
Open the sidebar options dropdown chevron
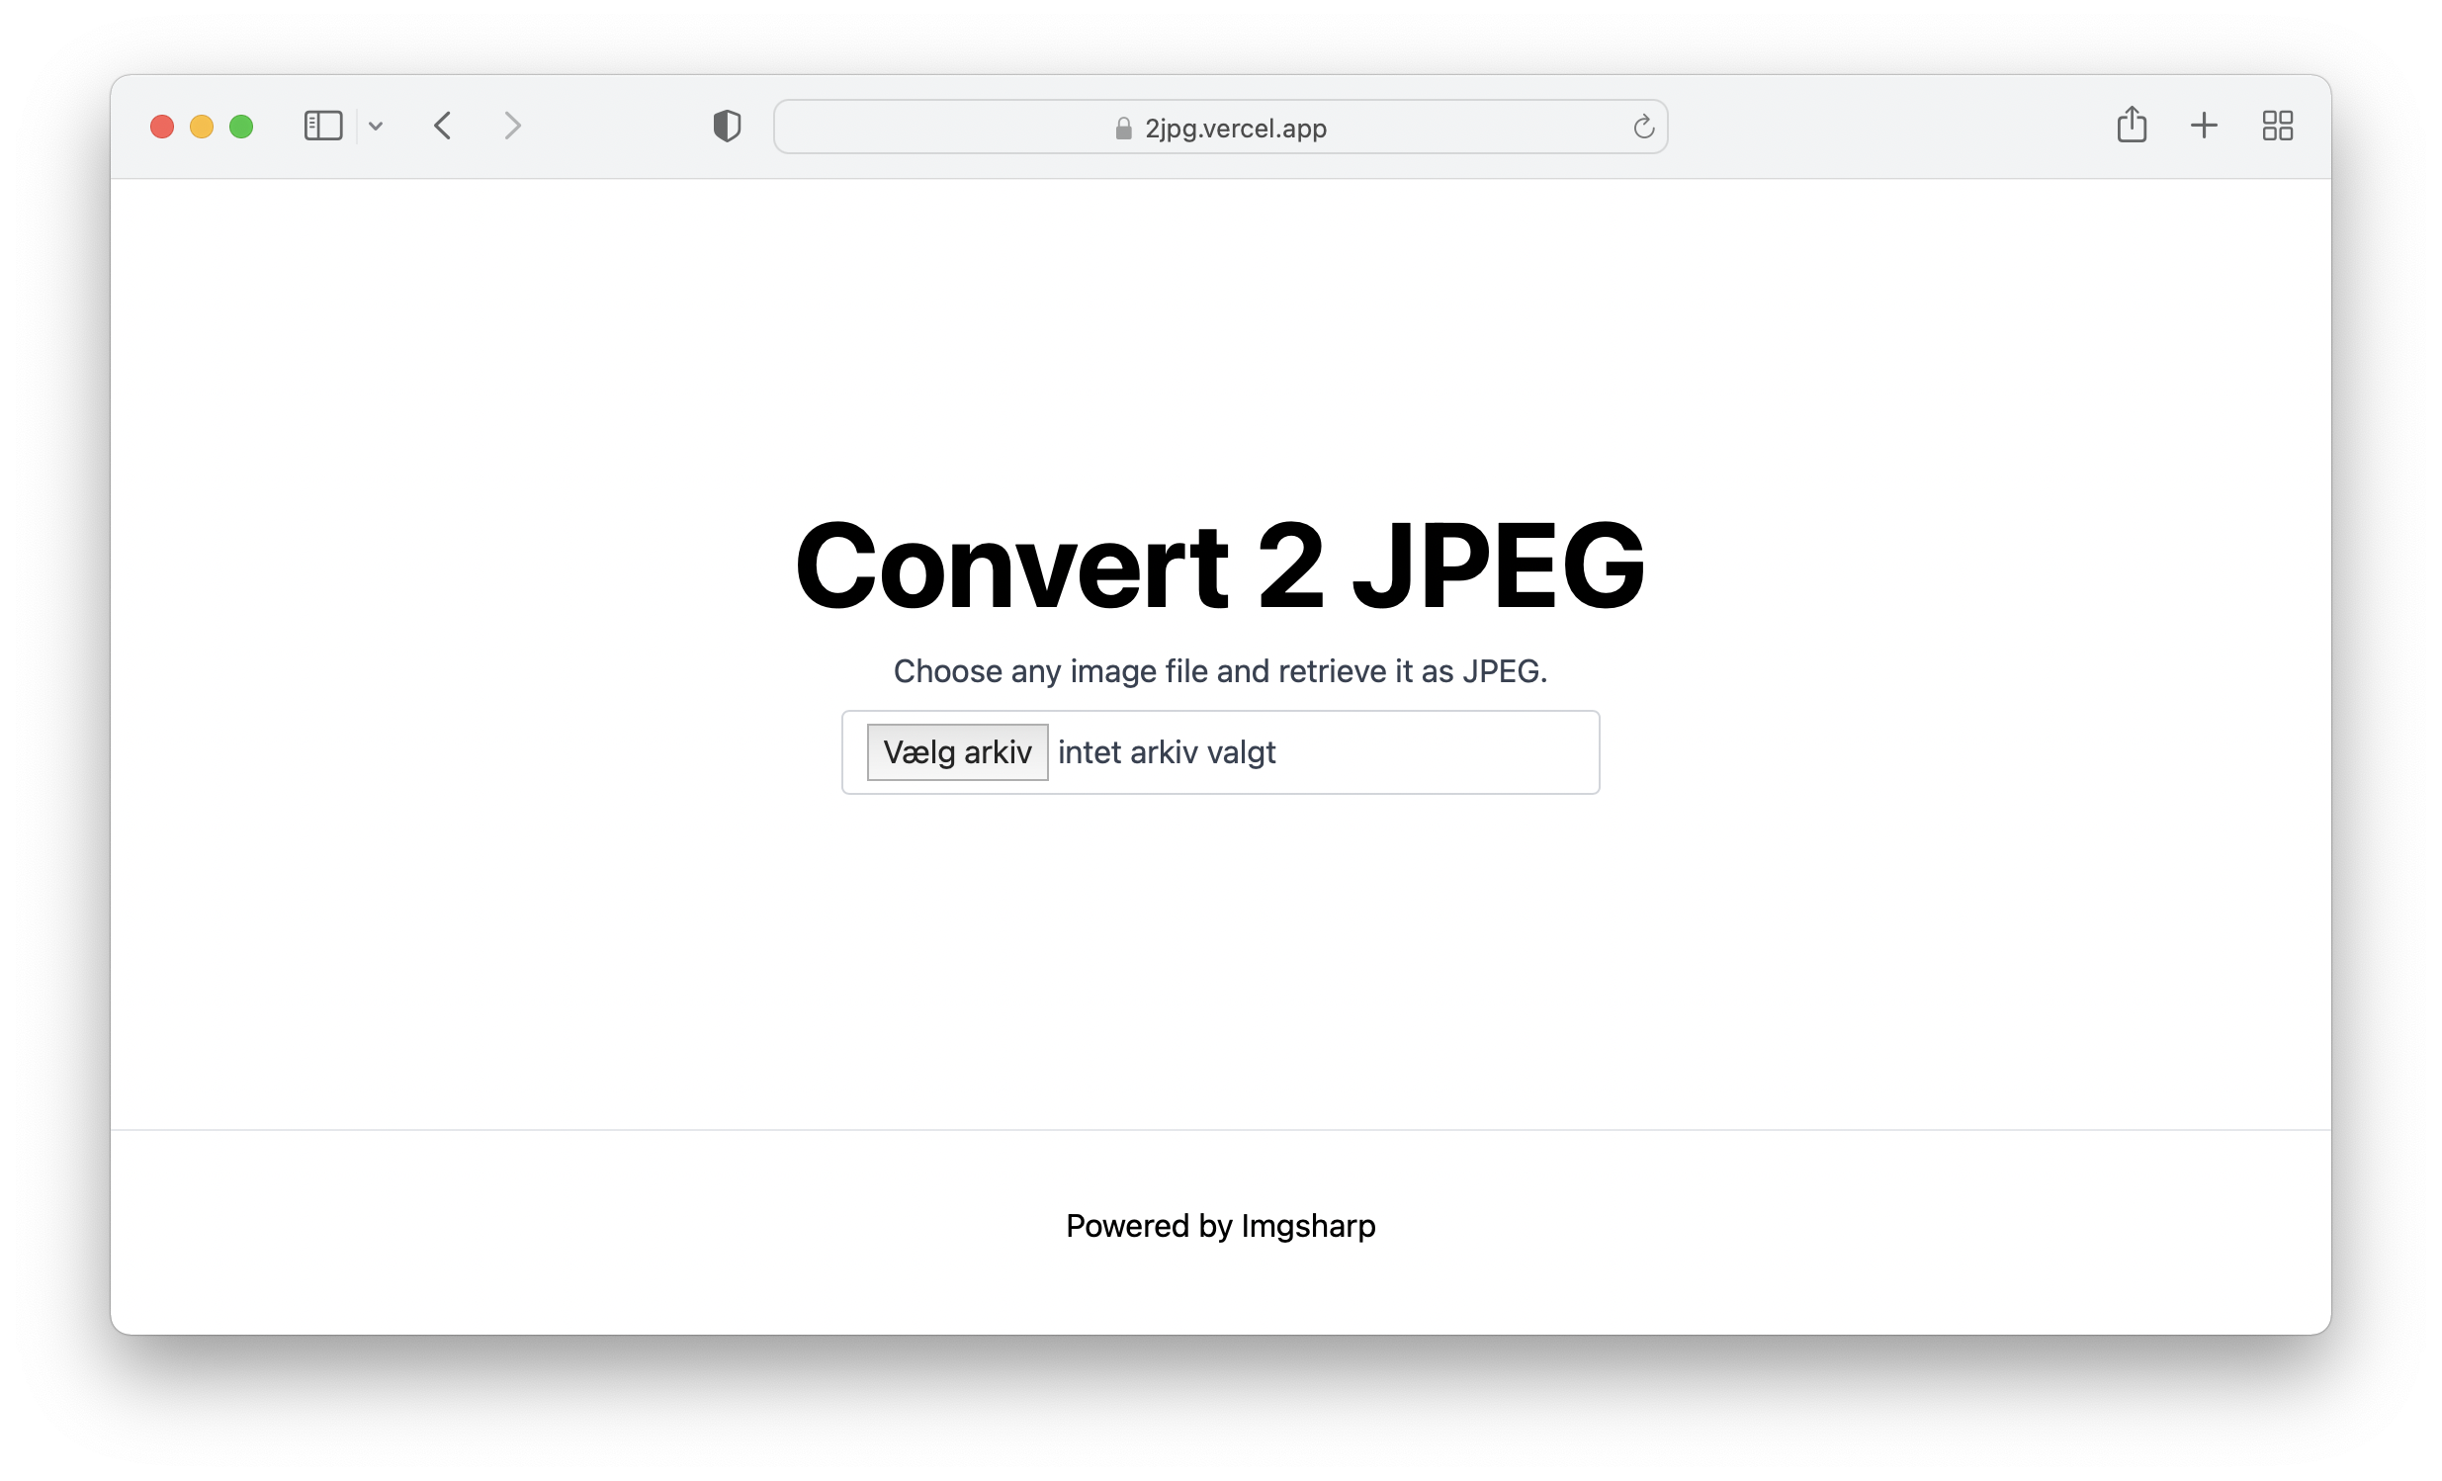[376, 126]
